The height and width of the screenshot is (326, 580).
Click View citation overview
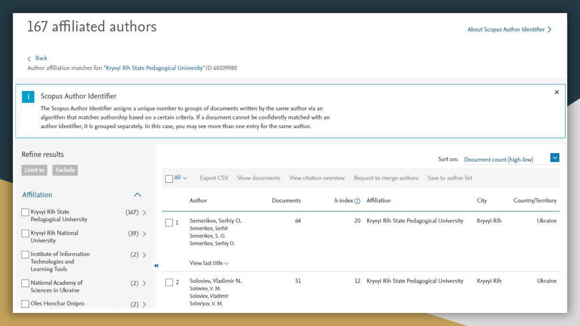tap(317, 178)
